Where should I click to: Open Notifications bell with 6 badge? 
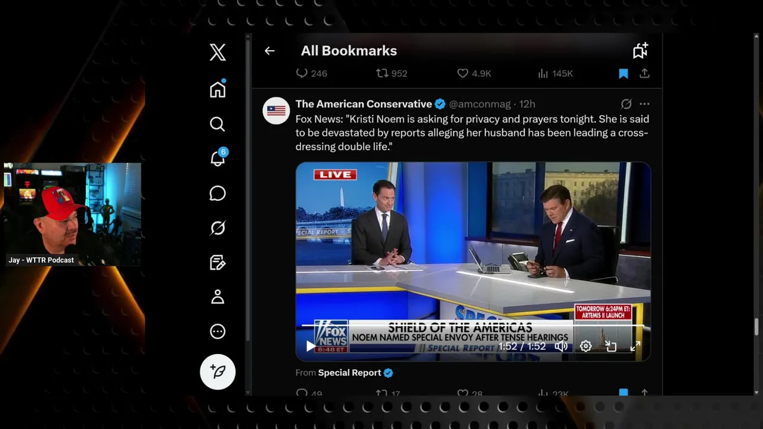(x=218, y=158)
